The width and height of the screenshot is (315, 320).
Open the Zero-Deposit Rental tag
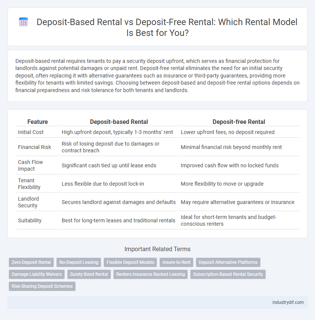pos(31,262)
